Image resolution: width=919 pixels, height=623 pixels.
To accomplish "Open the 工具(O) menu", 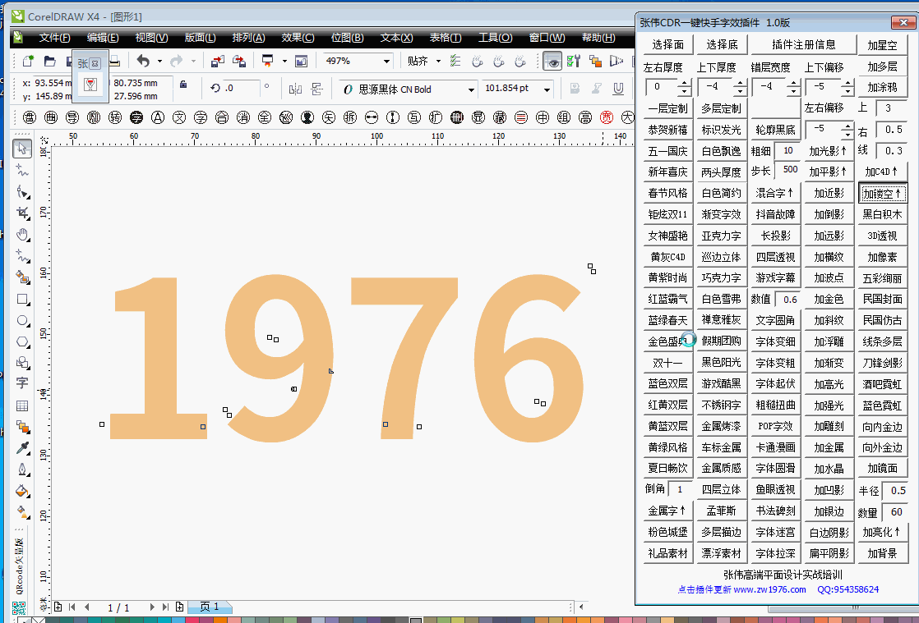I will coord(495,38).
